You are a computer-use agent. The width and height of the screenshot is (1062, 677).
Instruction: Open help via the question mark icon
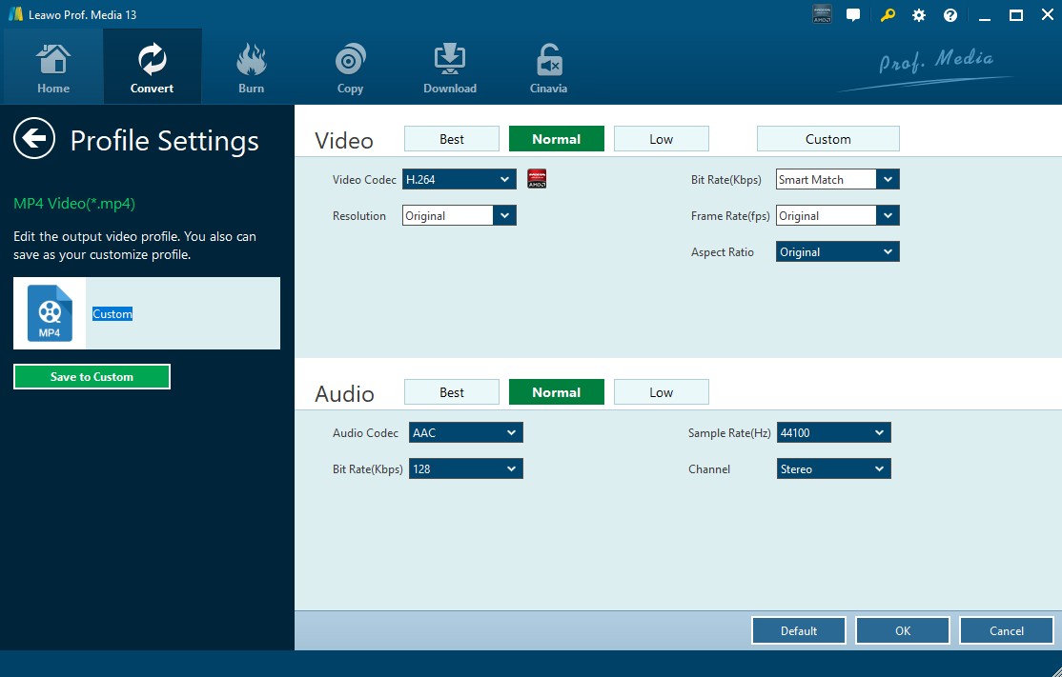(x=950, y=15)
